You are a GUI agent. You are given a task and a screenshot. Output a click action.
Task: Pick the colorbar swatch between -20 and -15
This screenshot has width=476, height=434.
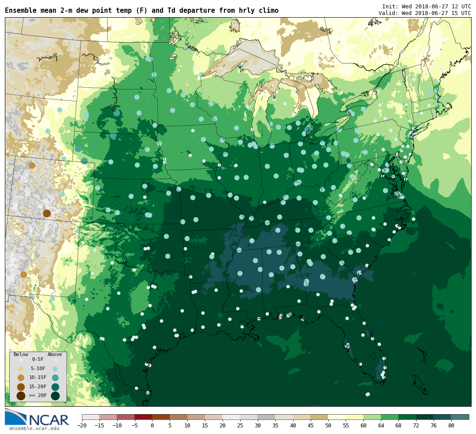pos(91,417)
